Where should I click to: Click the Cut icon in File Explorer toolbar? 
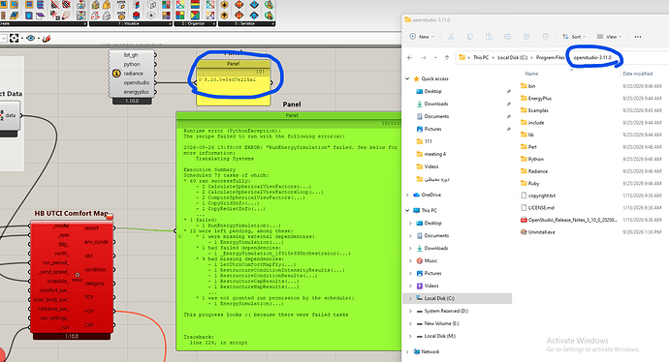pyautogui.click(x=451, y=37)
